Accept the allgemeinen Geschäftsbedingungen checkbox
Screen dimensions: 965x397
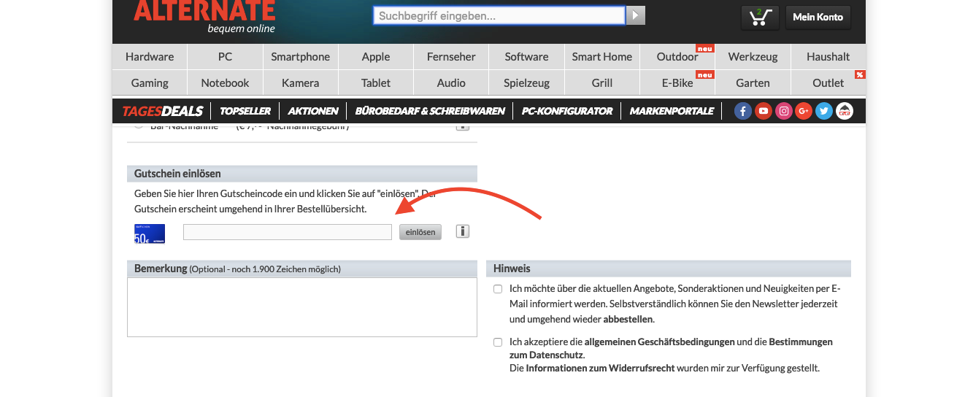click(498, 342)
